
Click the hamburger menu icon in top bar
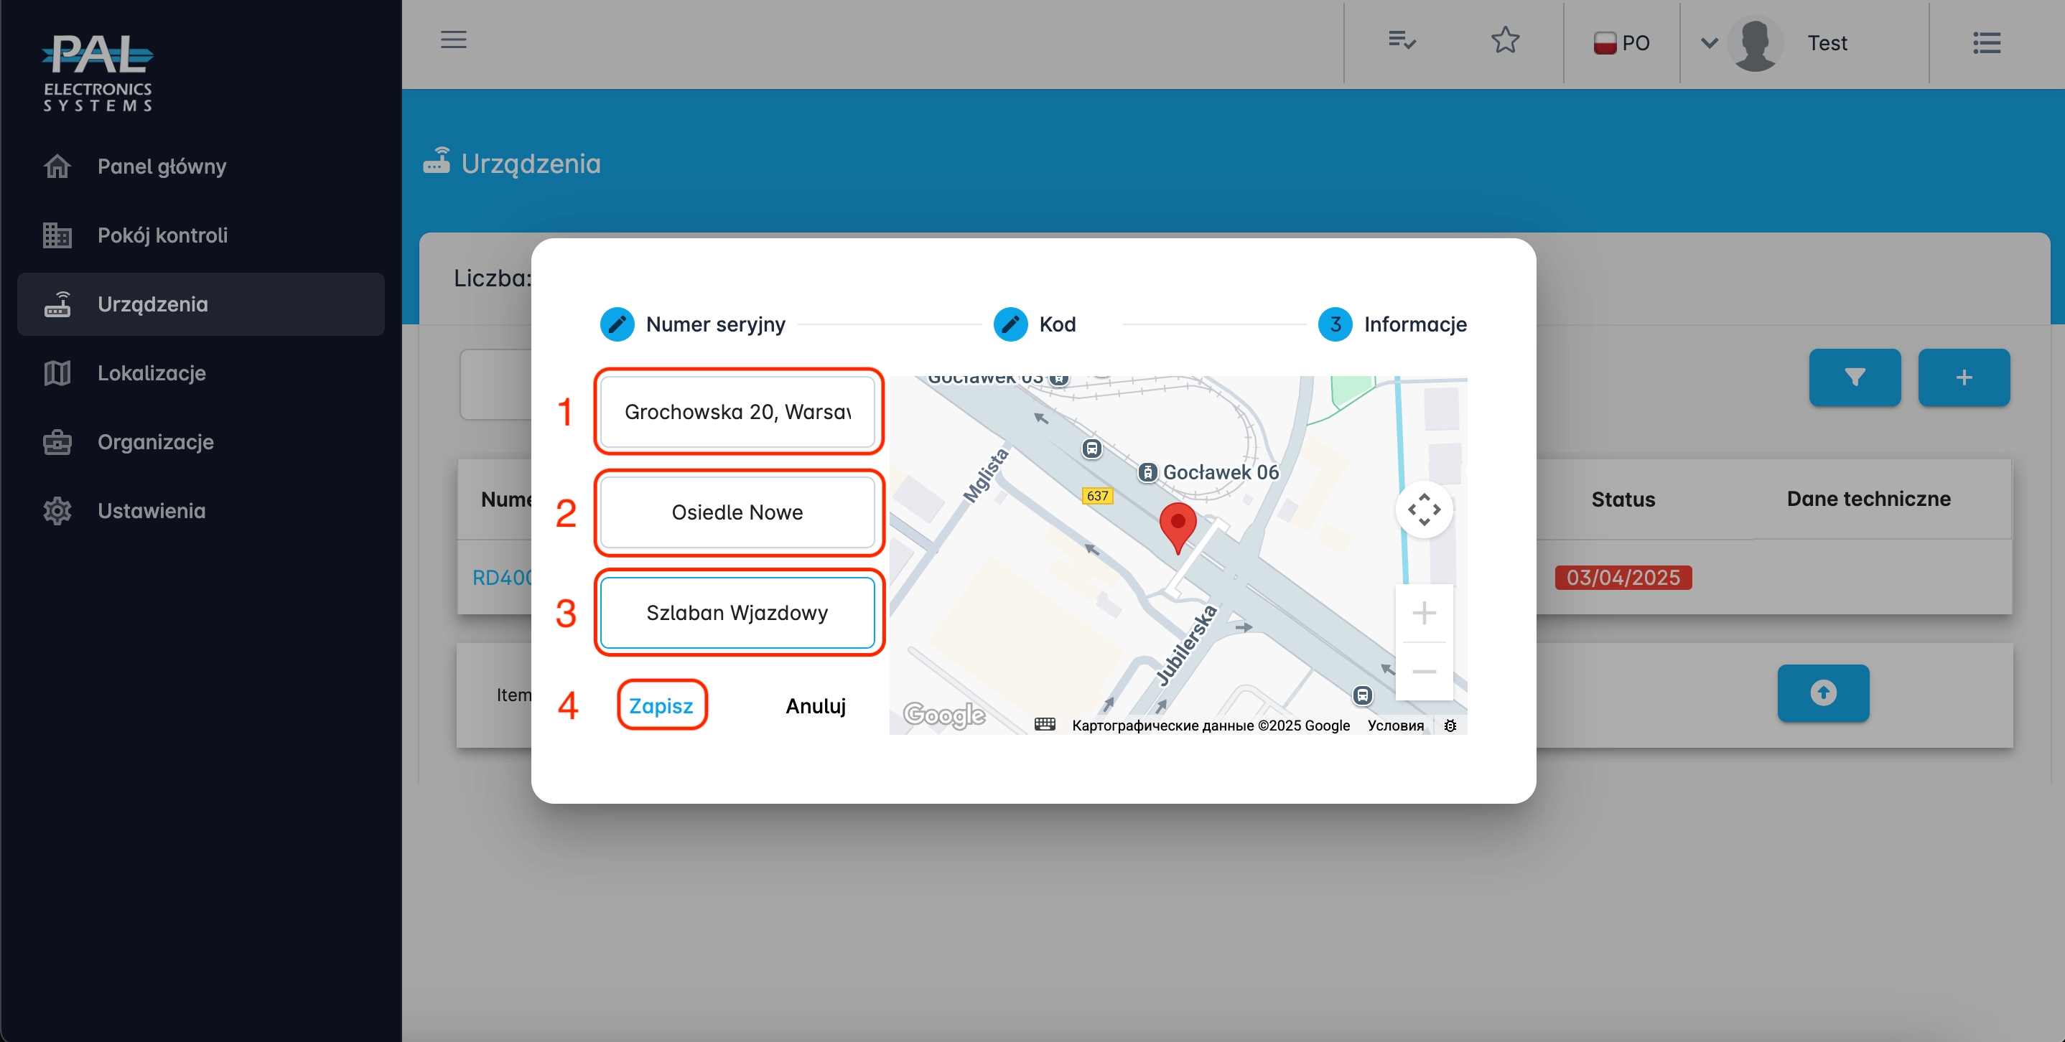click(453, 40)
